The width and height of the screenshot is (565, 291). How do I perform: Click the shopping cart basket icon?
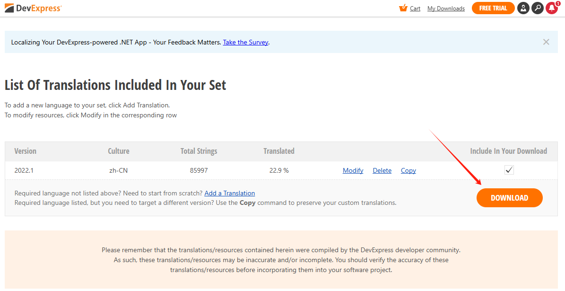tap(403, 8)
